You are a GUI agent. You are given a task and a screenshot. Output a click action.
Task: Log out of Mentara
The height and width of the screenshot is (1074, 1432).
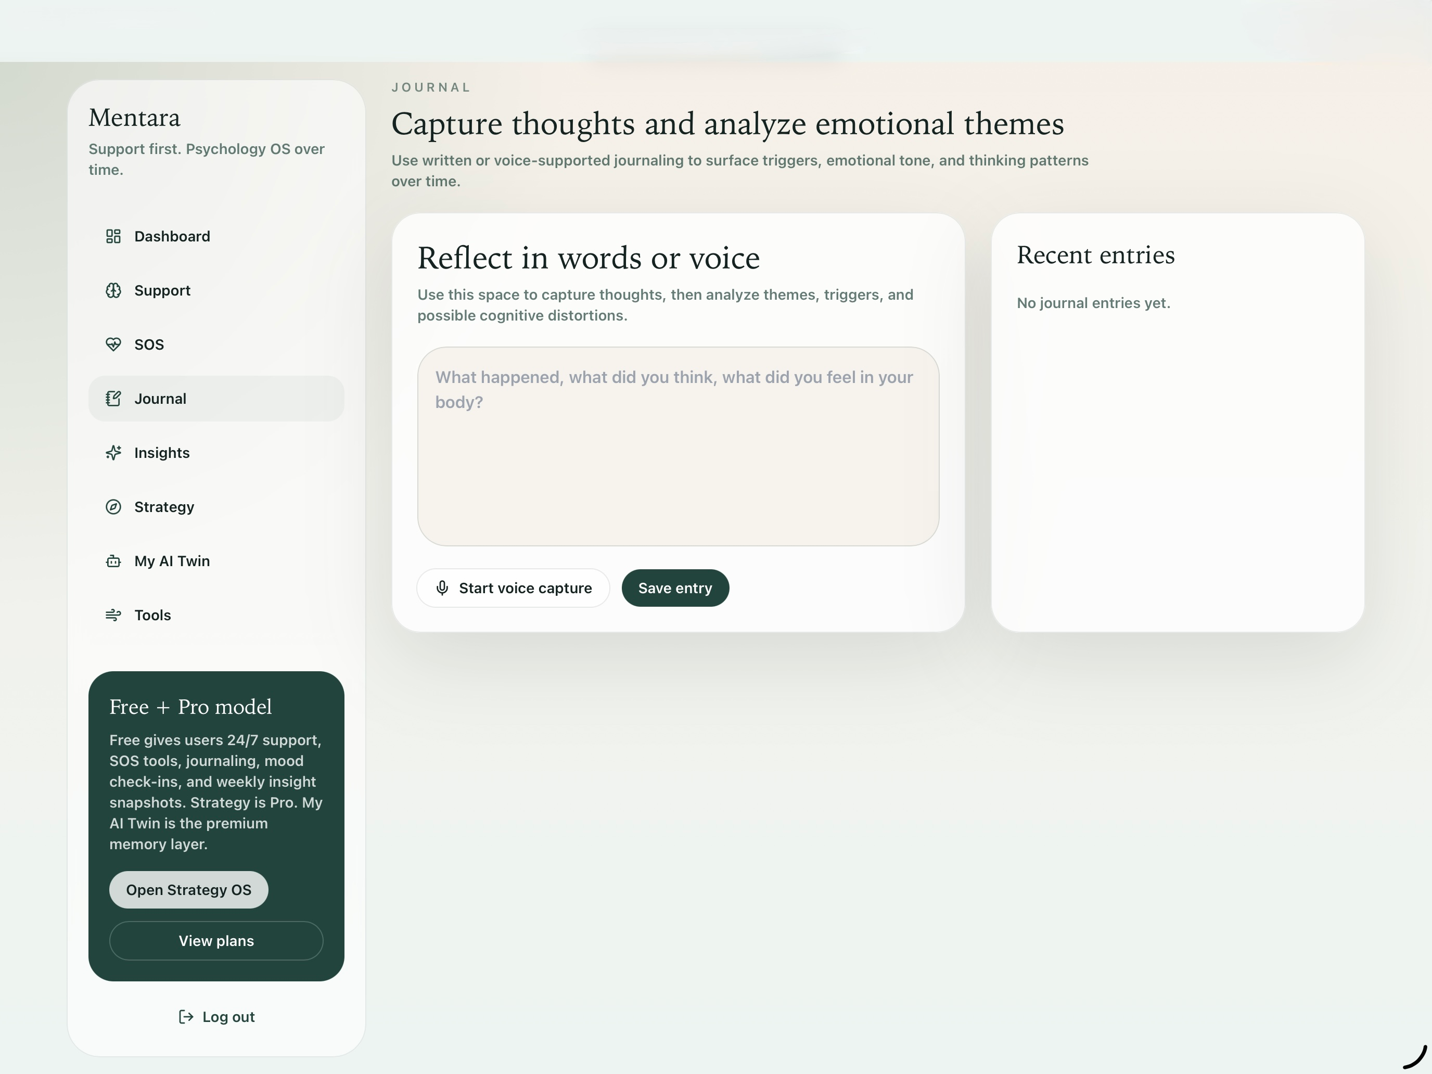pyautogui.click(x=216, y=1016)
